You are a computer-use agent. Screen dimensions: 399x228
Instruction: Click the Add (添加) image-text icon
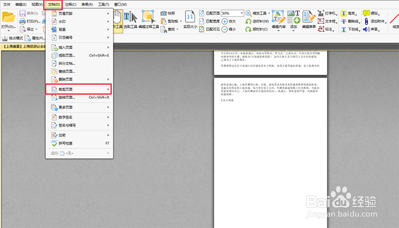click(x=293, y=17)
